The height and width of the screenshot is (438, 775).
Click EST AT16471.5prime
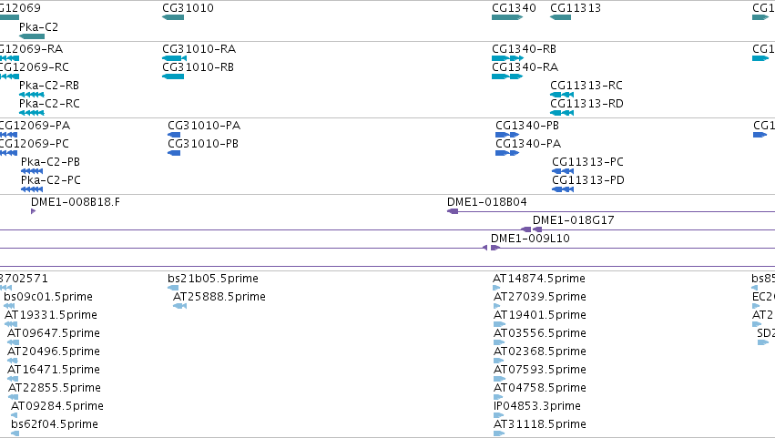click(54, 371)
